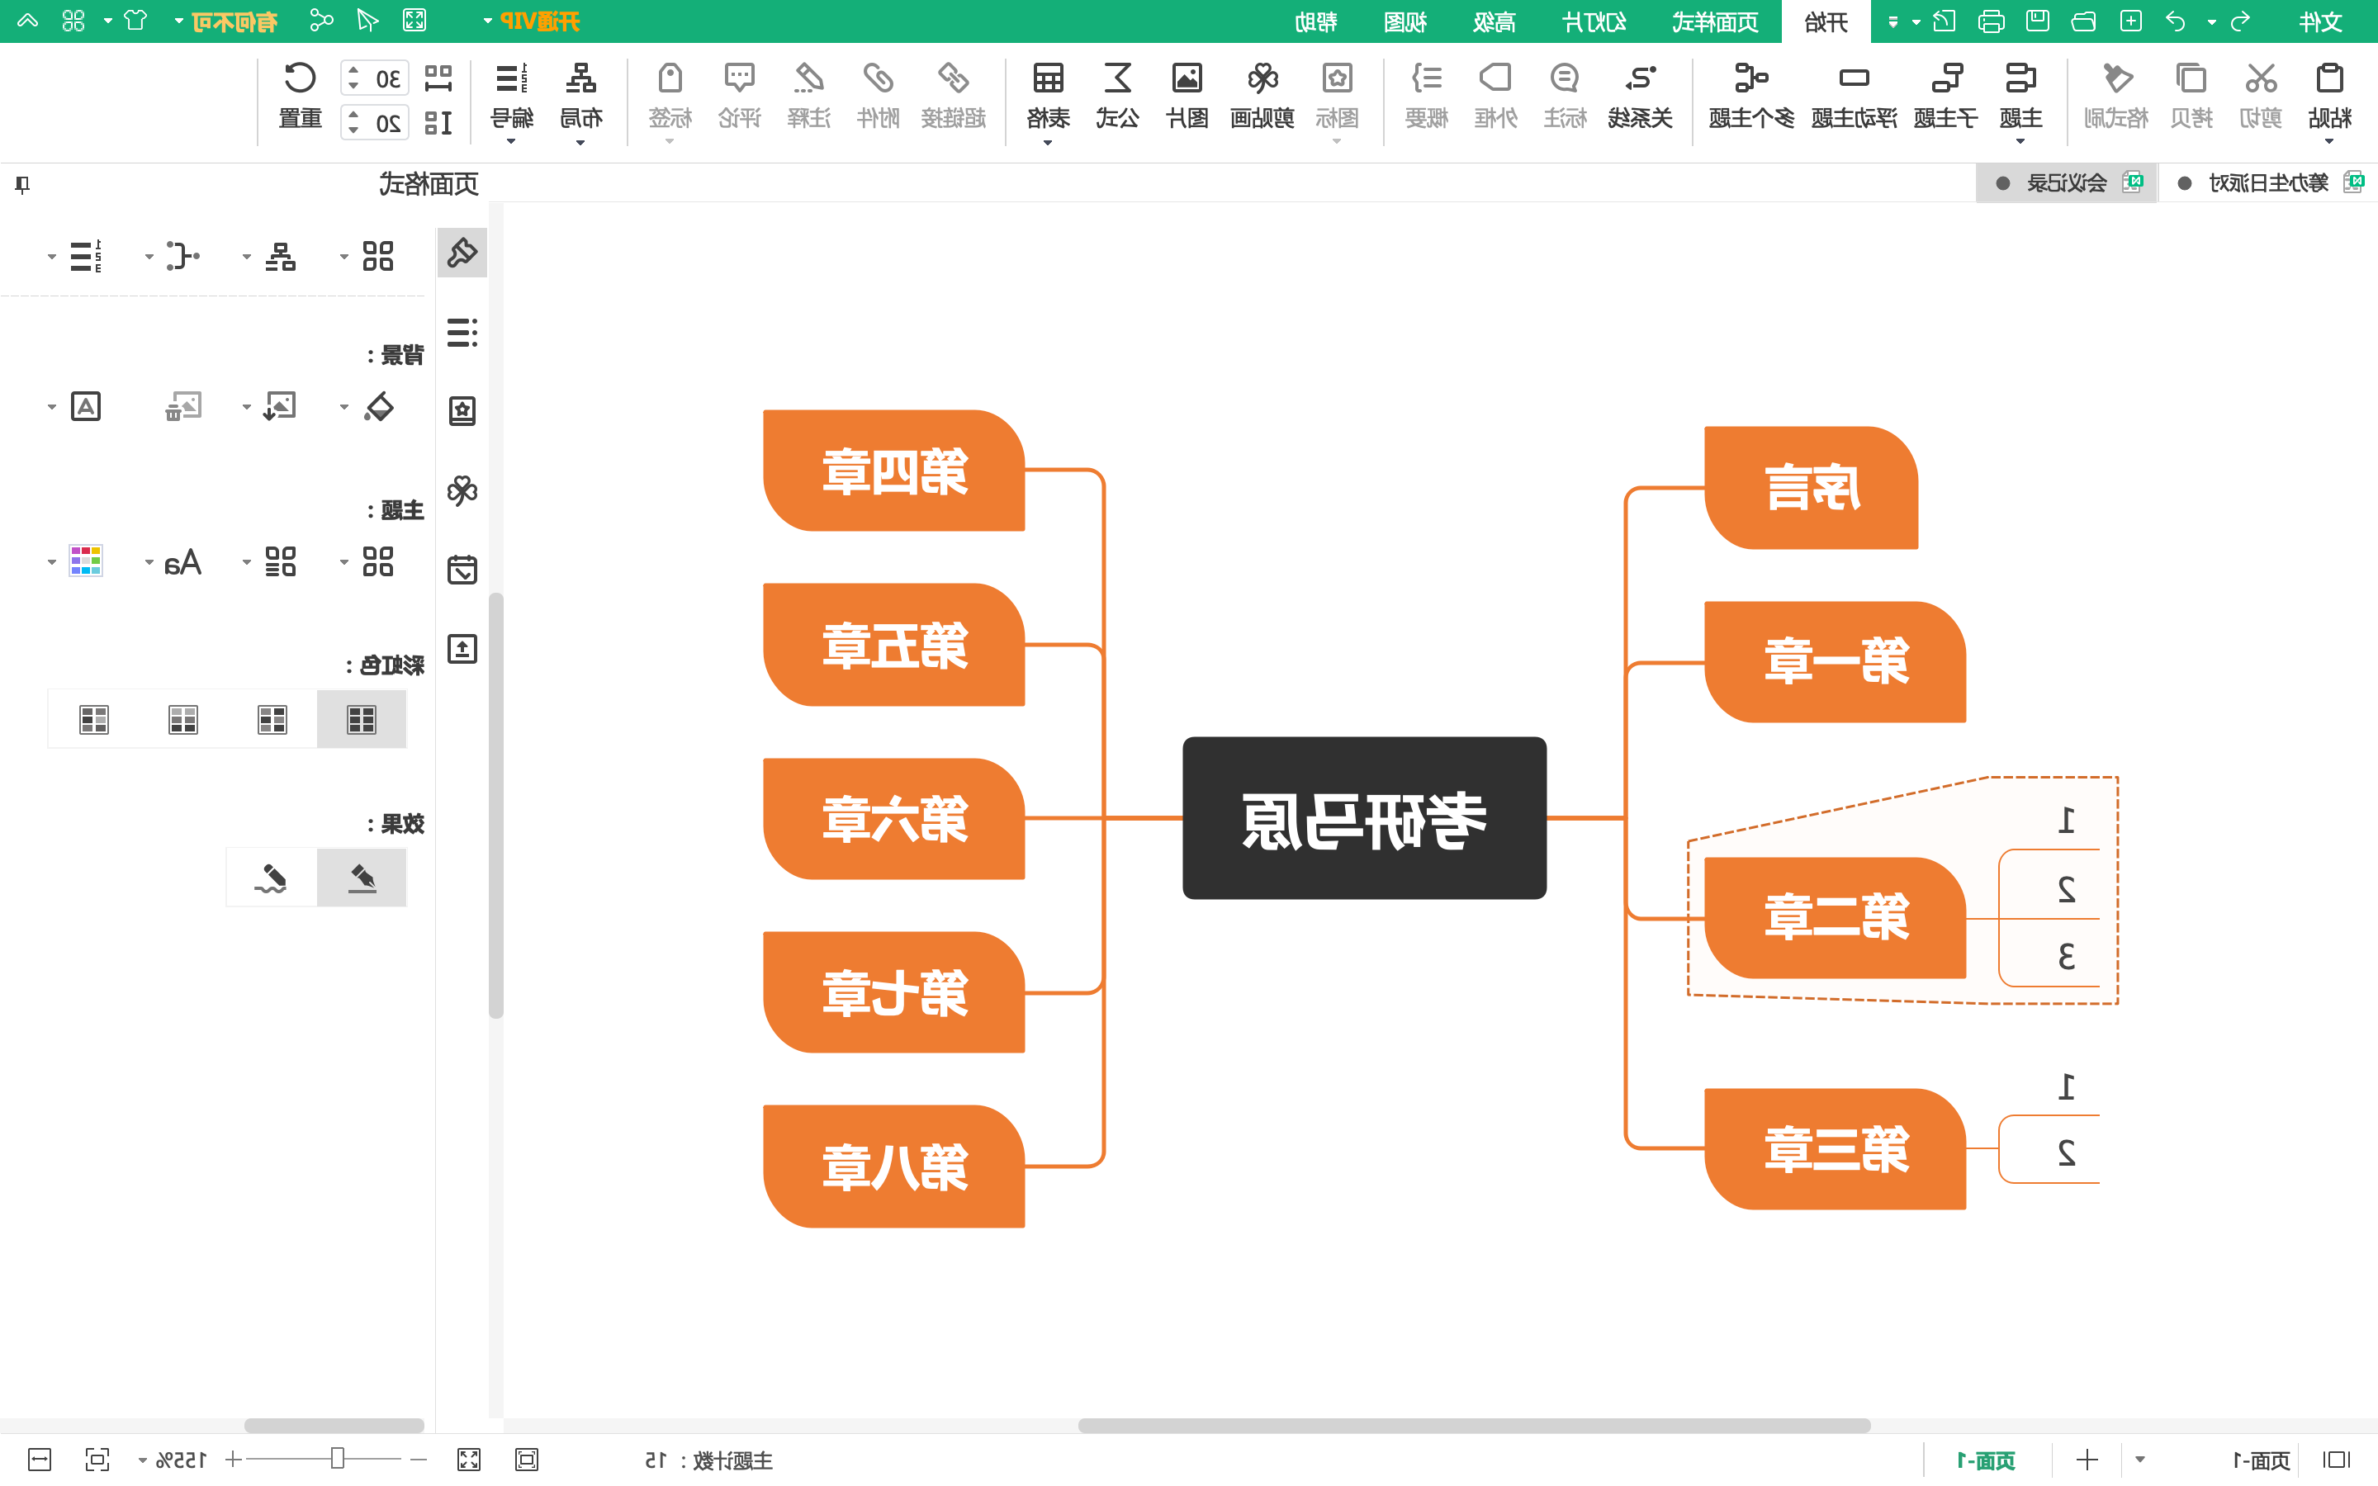
Task: Select the 第四章 topic node
Action: click(894, 471)
